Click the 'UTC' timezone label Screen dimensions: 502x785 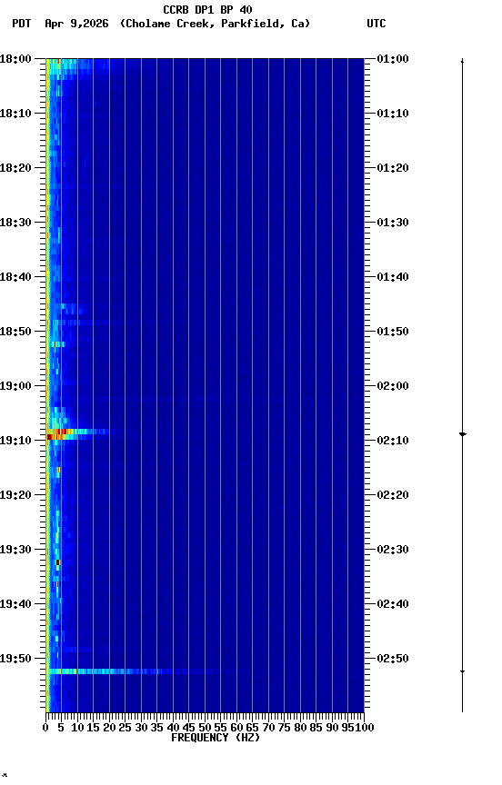coord(376,24)
